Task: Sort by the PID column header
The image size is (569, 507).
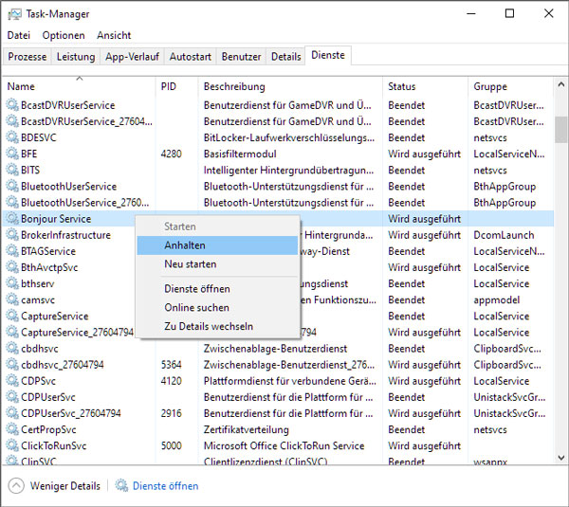Action: (176, 86)
